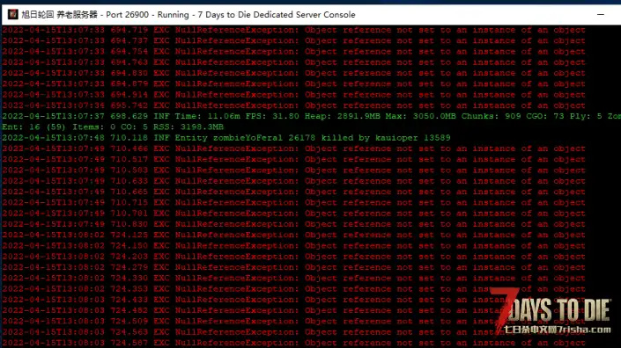Select the exception line with uptime 724.125
This screenshot has height=348, width=621.
pos(293,235)
